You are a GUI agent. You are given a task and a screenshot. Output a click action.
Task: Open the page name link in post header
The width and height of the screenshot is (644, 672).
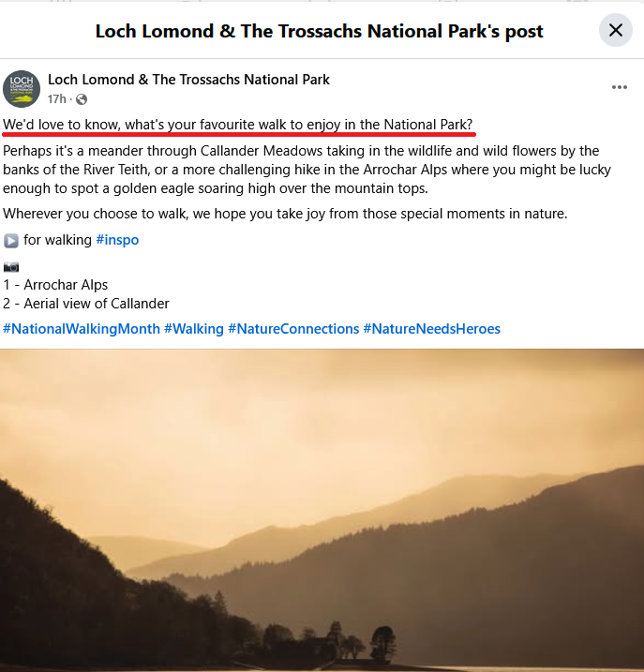(188, 80)
